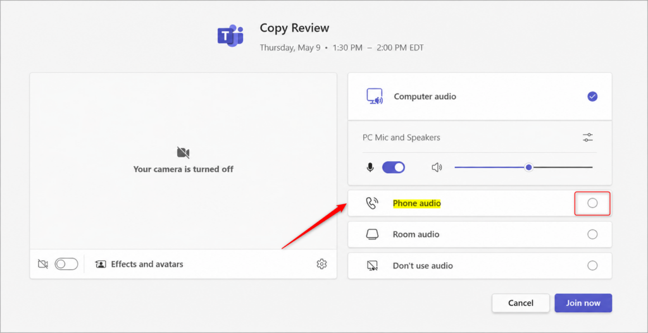
Task: Click the Don't use audio icon
Action: [x=372, y=266]
